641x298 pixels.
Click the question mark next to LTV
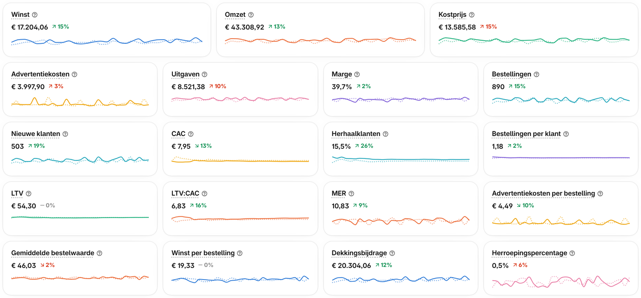(29, 194)
